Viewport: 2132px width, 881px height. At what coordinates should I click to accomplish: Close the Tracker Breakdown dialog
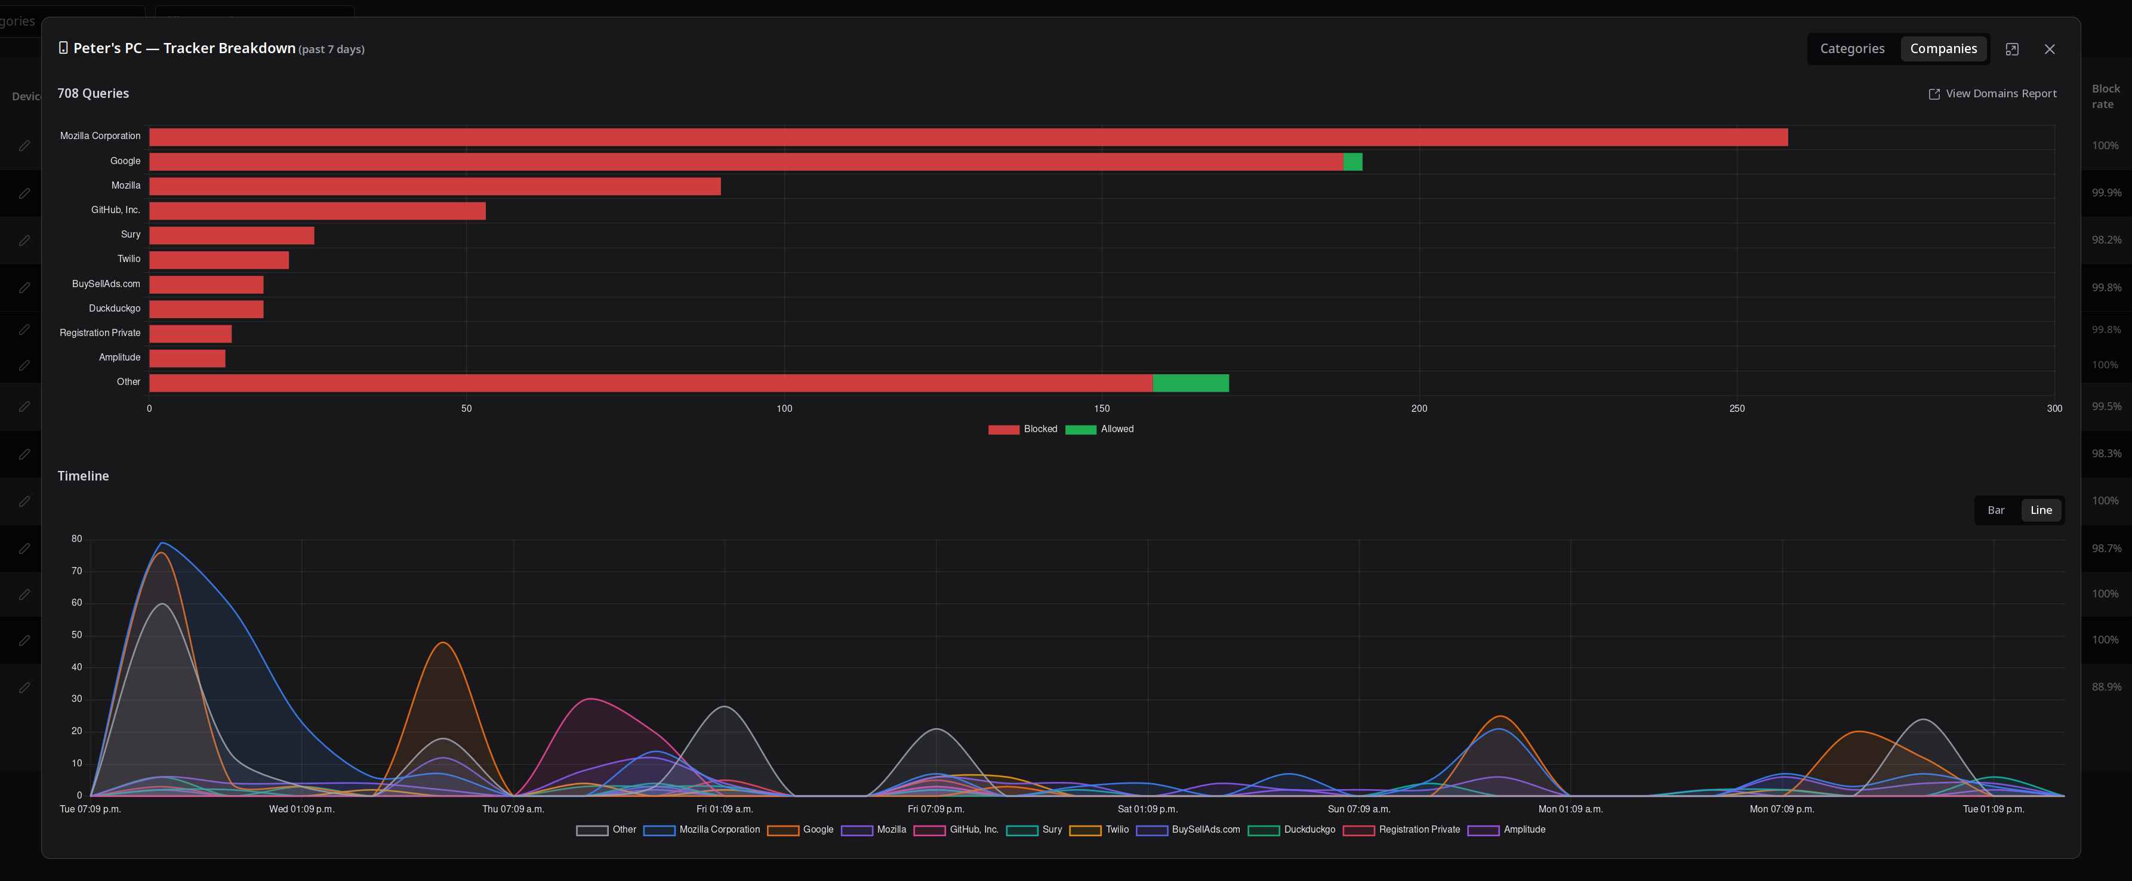2049,50
